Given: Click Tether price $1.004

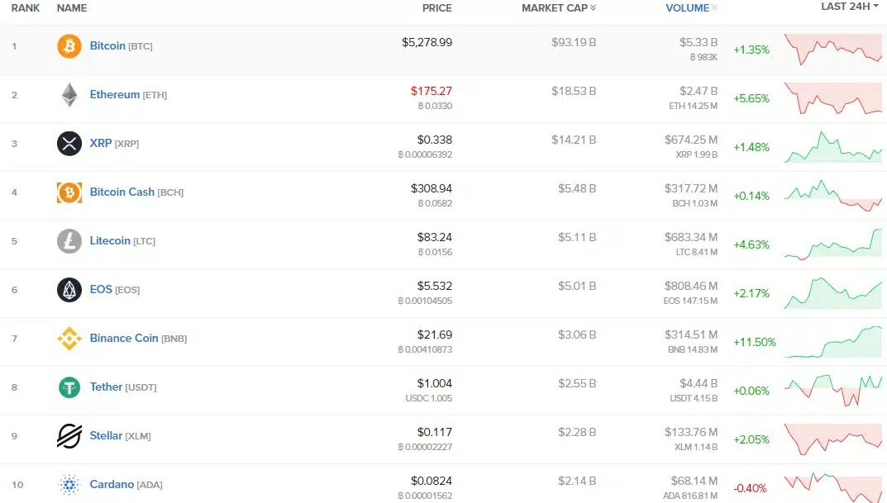Looking at the screenshot, I should click(435, 383).
